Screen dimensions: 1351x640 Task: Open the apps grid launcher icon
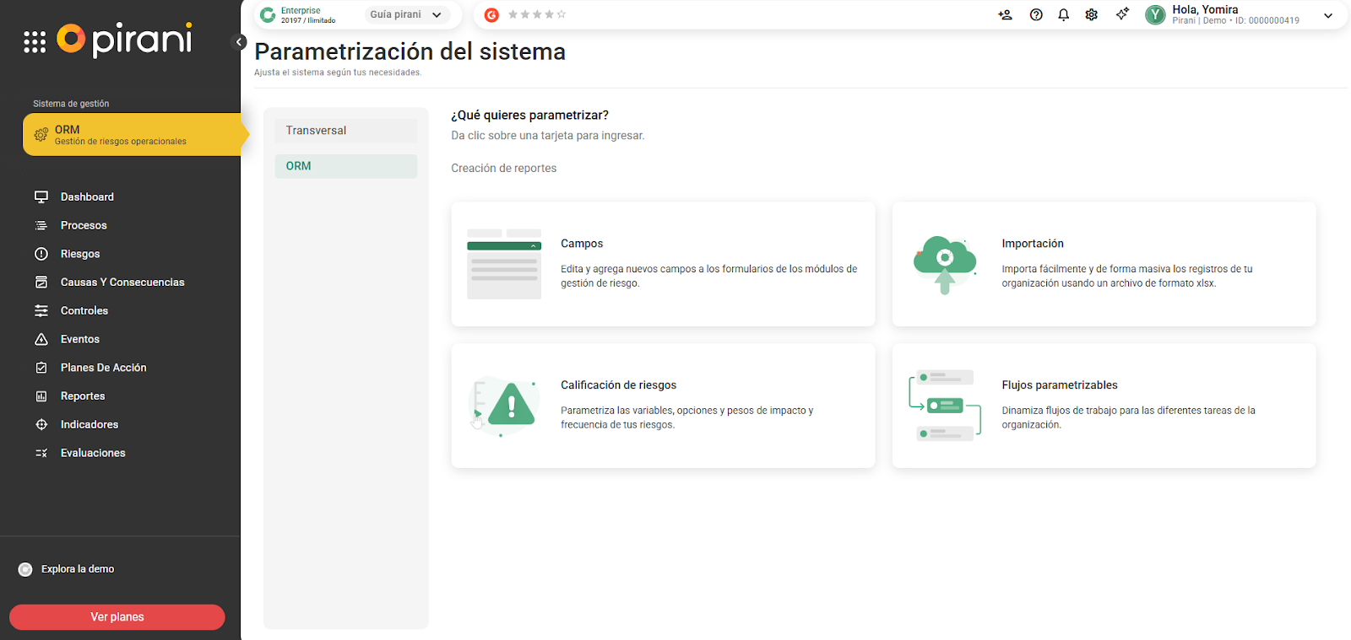(35, 42)
